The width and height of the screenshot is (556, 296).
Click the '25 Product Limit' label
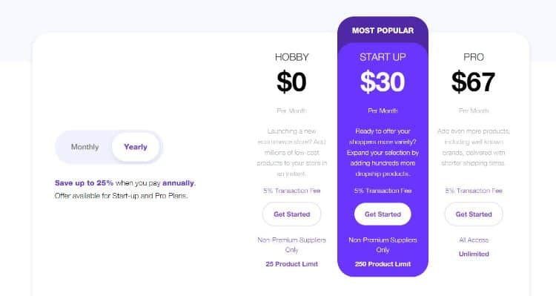pos(292,264)
